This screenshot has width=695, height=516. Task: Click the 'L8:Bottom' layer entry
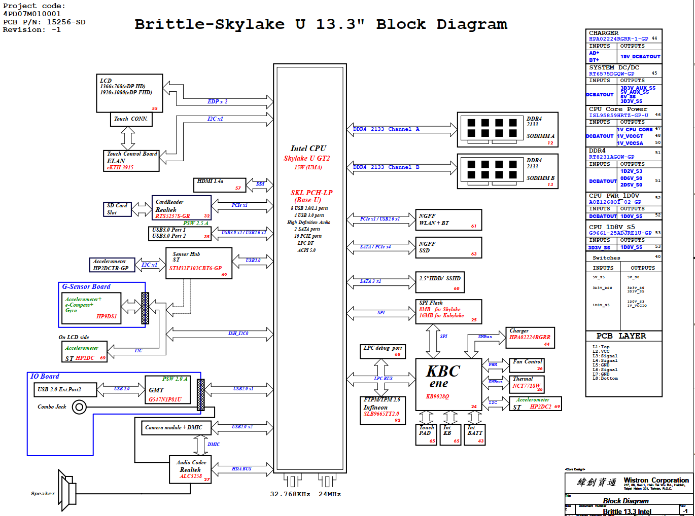[x=605, y=379]
